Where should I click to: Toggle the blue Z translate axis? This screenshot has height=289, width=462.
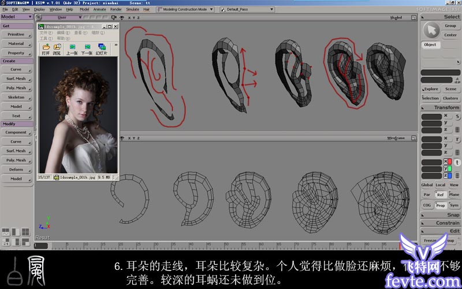point(448,176)
